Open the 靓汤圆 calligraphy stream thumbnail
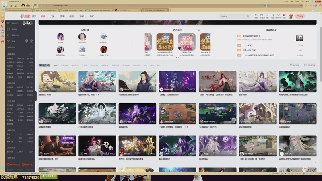The width and height of the screenshot is (322, 181). coord(137,146)
